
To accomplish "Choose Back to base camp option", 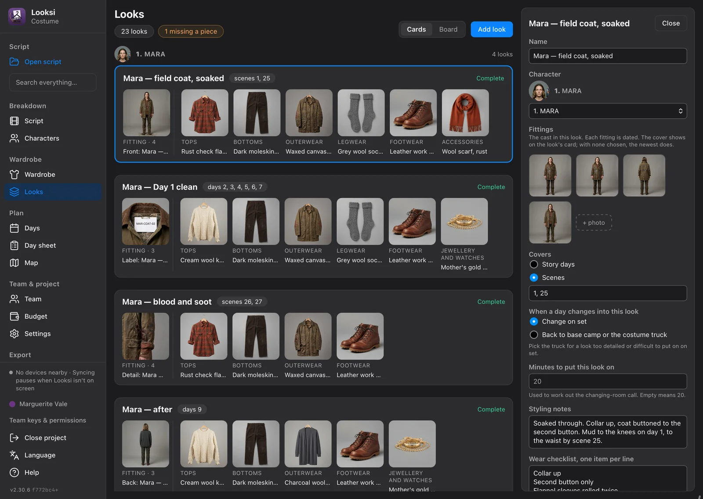I will (534, 335).
